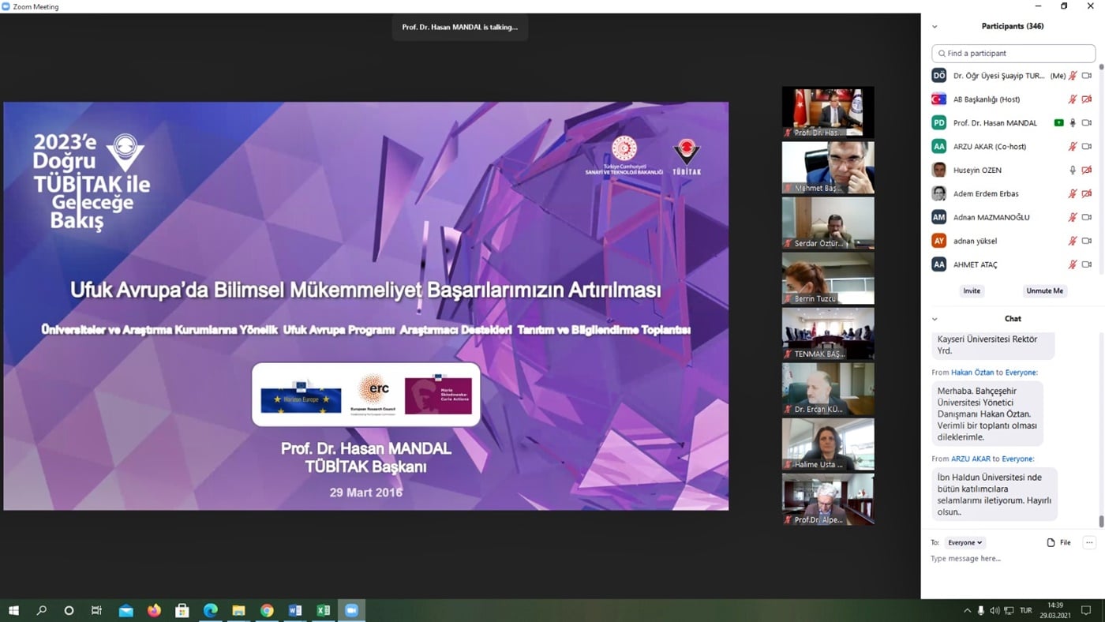Select Dr. Ercan KU... video thumbnail

point(828,389)
